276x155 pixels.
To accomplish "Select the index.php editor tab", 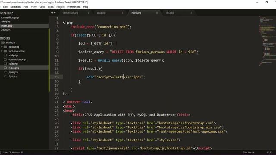I will pyautogui.click(x=136, y=13).
